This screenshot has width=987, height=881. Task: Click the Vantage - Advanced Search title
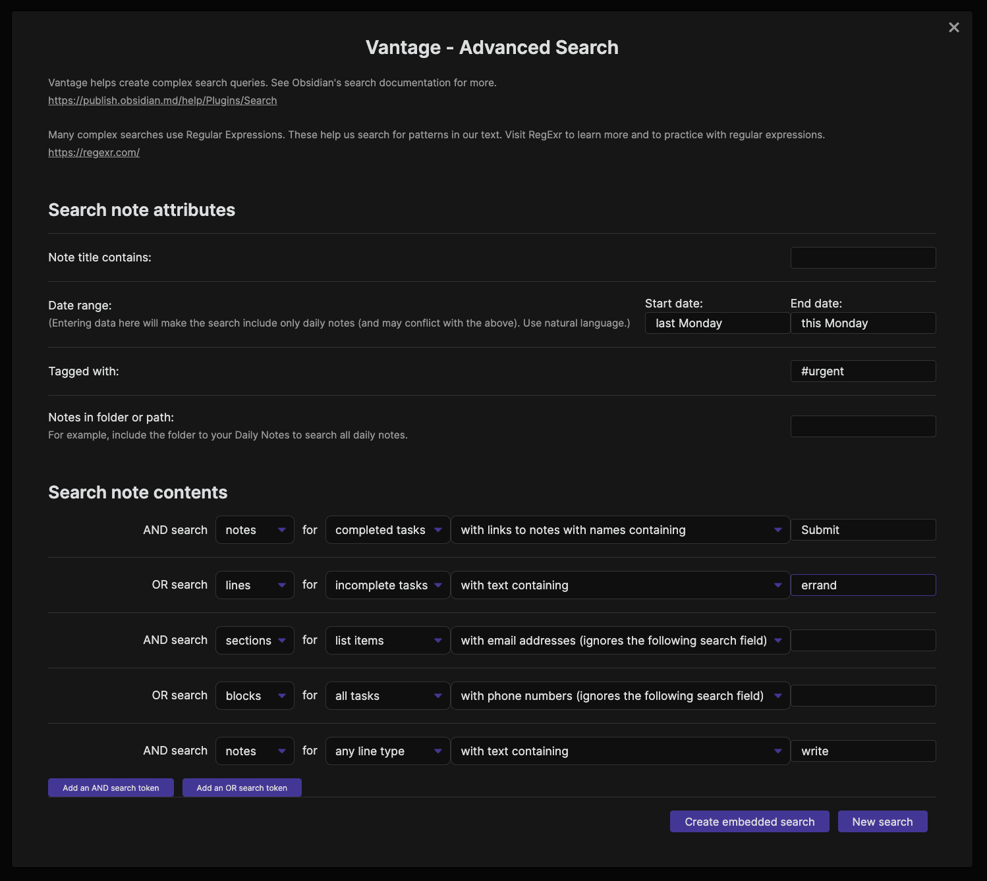click(x=492, y=47)
